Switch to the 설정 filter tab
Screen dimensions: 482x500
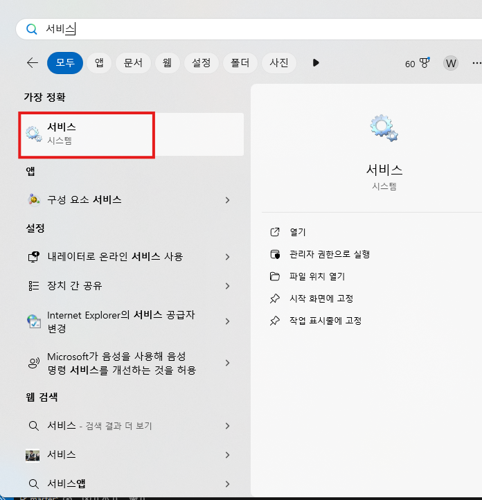202,63
